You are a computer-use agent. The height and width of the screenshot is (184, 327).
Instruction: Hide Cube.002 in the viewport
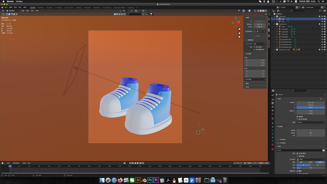pos(322,32)
